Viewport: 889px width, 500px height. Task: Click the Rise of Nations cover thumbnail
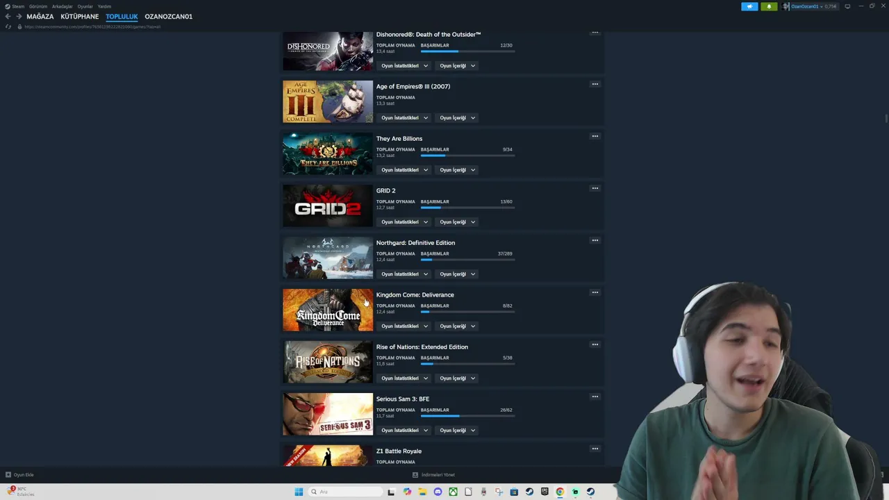point(328,362)
